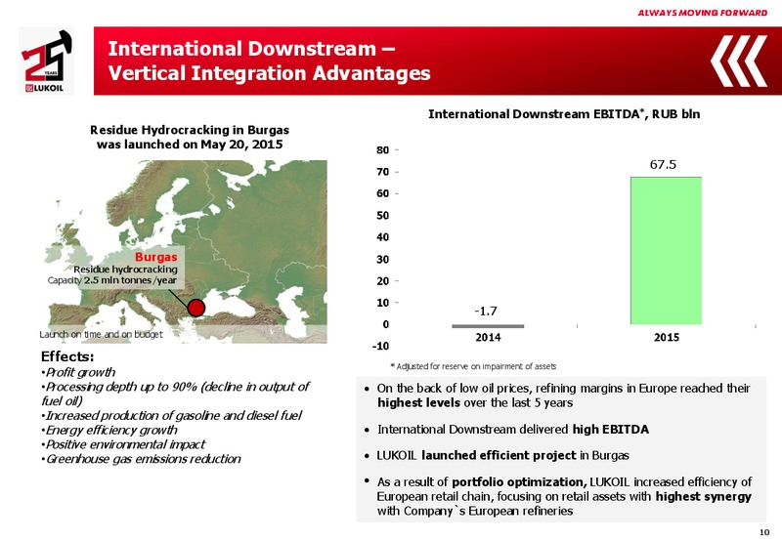Click the 'Positive environmental impact' bullet

[123, 444]
